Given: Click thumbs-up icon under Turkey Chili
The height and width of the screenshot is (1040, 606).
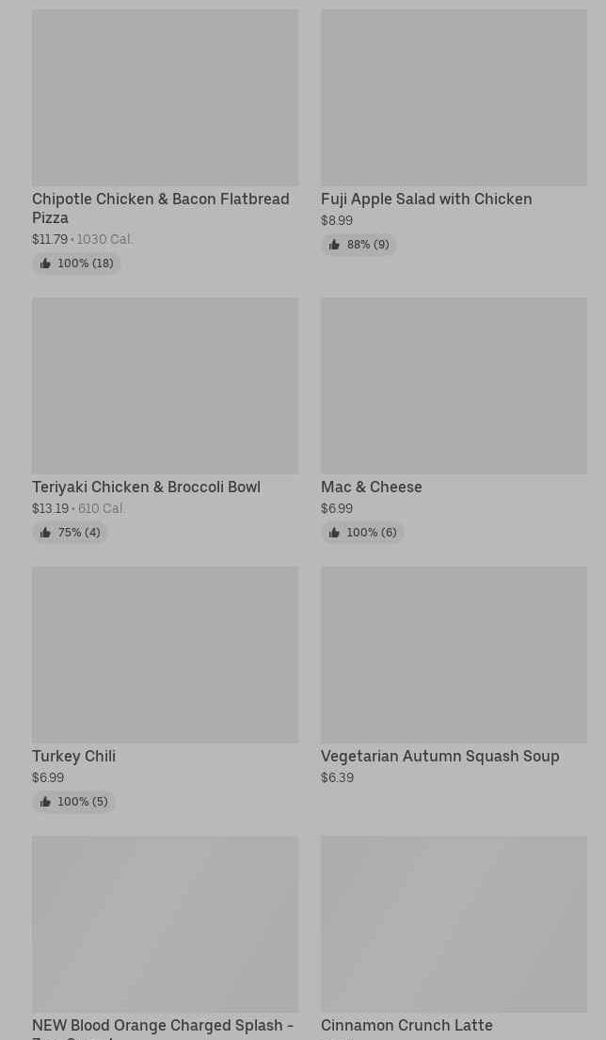Looking at the screenshot, I should click(x=45, y=802).
